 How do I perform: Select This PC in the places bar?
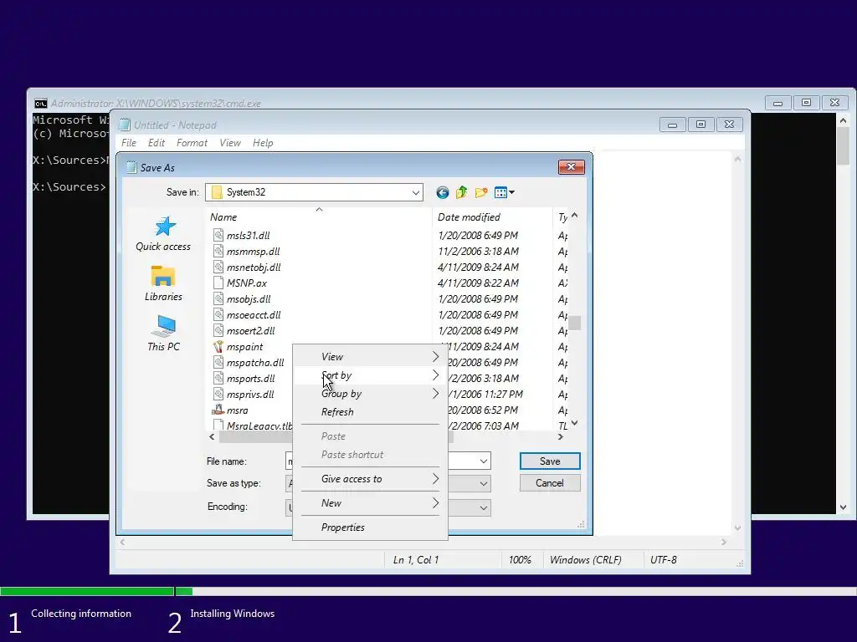(x=163, y=334)
